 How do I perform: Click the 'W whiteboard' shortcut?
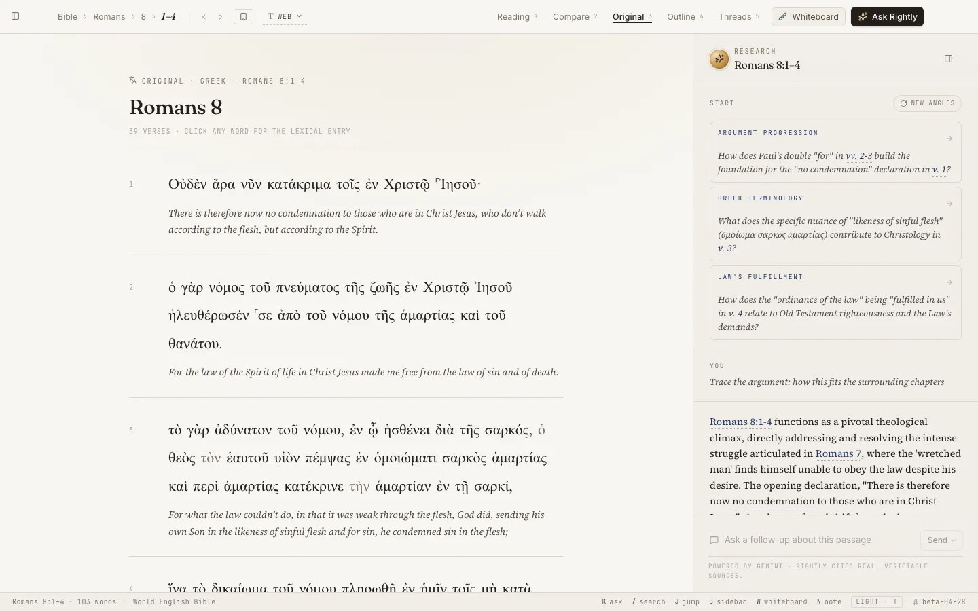coord(782,601)
